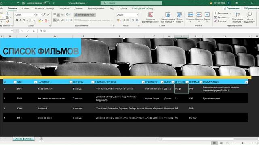259x145 pixels.
Task: Open Sort and Filter menu
Action: pos(238,17)
